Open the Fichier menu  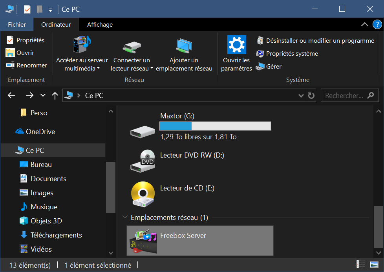17,24
